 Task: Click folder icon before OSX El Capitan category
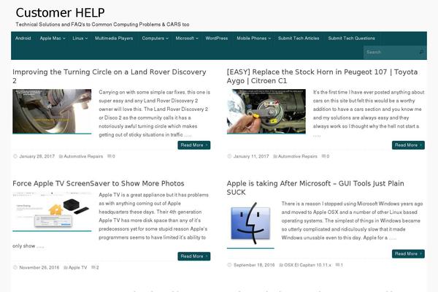(x=281, y=265)
